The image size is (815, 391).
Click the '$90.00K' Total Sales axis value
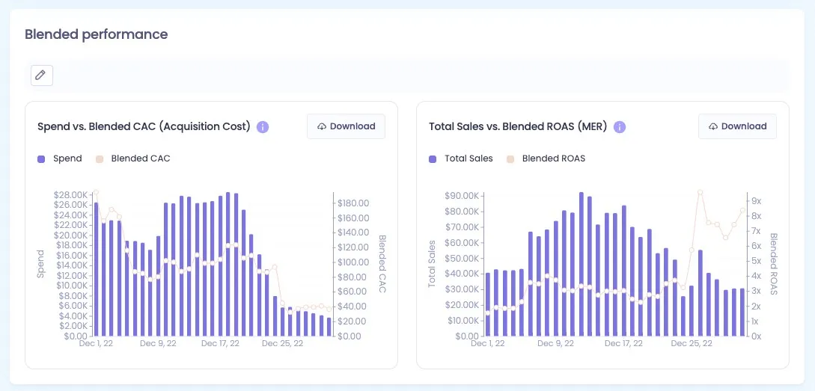[462, 196]
